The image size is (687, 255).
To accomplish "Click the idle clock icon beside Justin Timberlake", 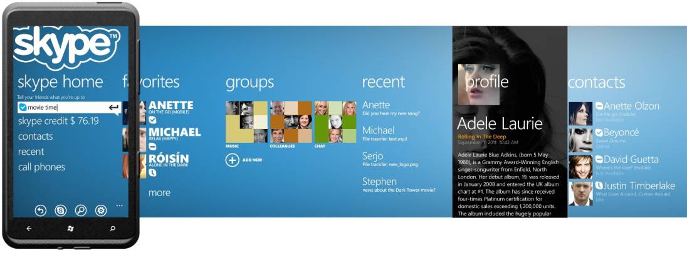I will point(599,186).
